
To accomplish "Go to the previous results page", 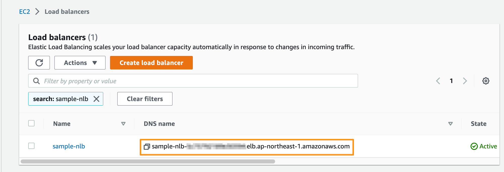I will coord(438,81).
